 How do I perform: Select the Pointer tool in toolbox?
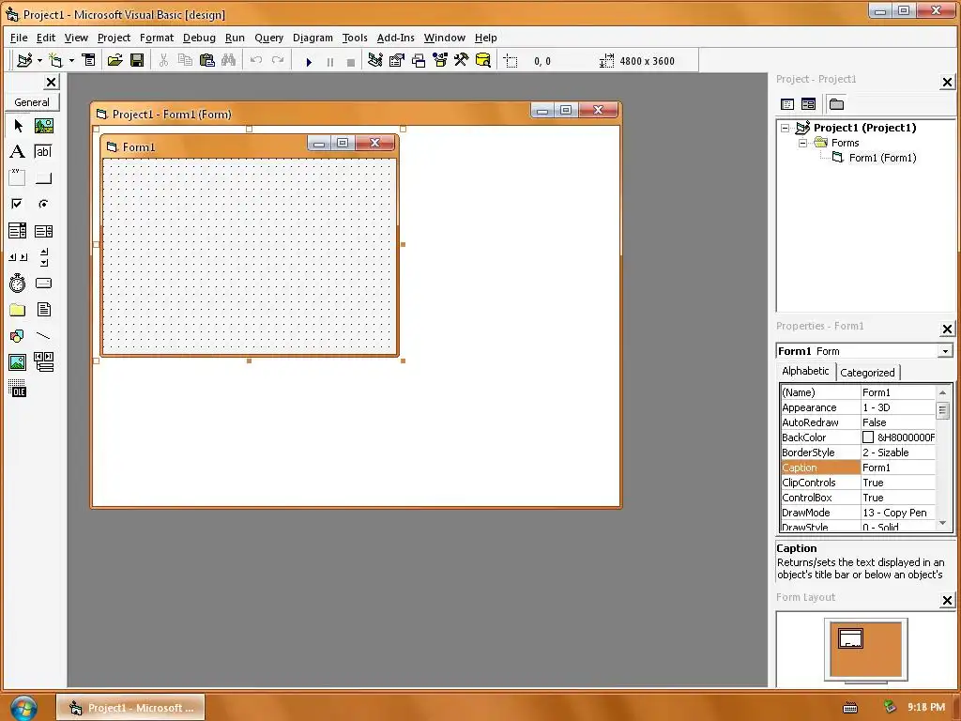click(18, 127)
